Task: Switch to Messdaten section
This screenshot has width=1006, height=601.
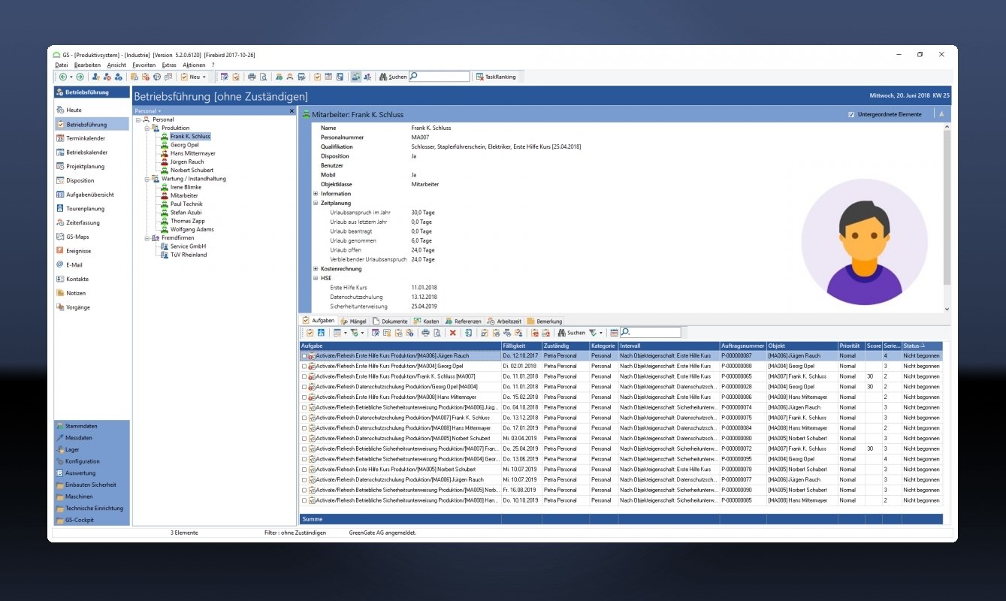Action: (92, 437)
